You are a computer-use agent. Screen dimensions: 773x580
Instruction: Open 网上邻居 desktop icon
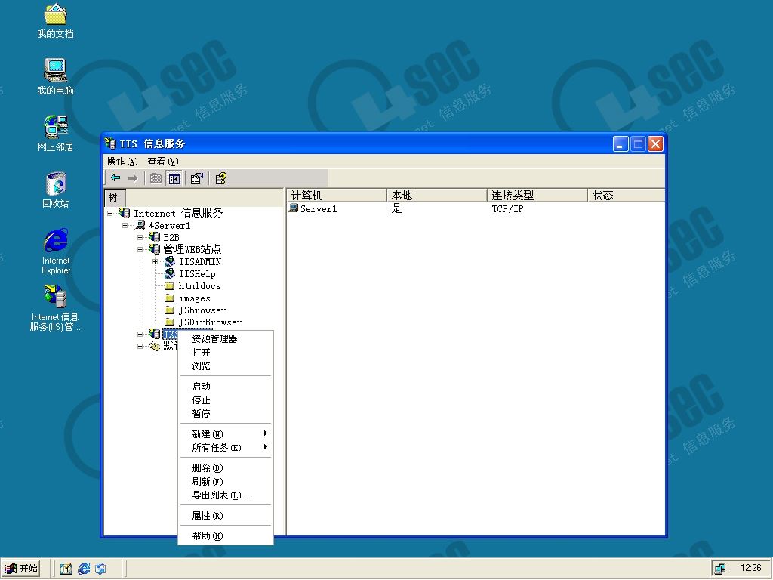55,133
